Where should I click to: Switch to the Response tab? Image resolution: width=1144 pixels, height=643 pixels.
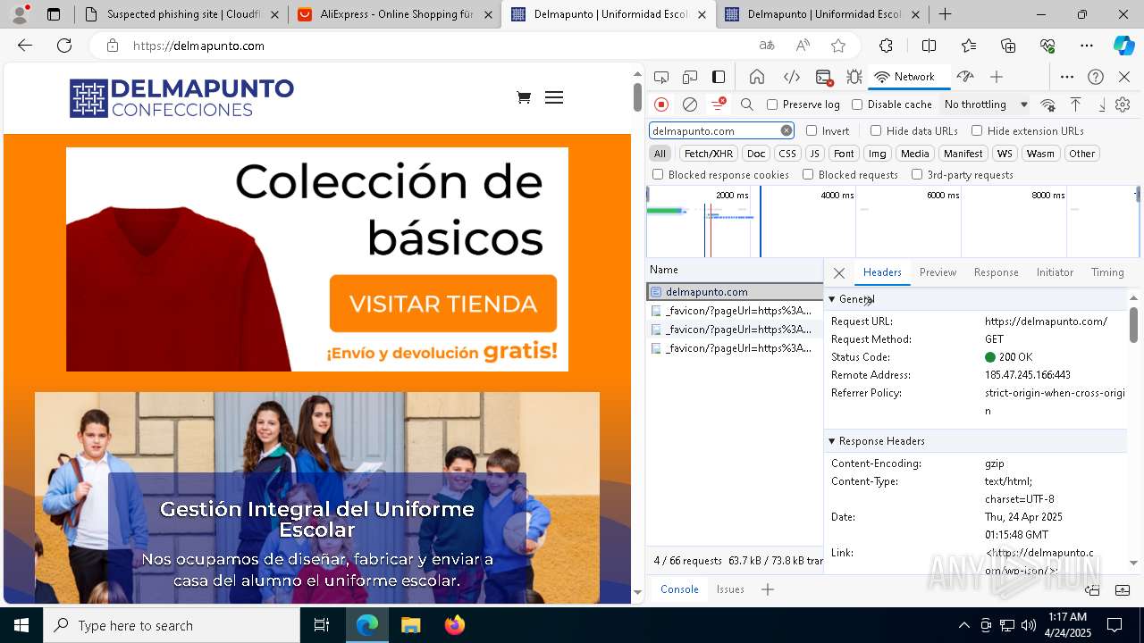[x=996, y=272]
